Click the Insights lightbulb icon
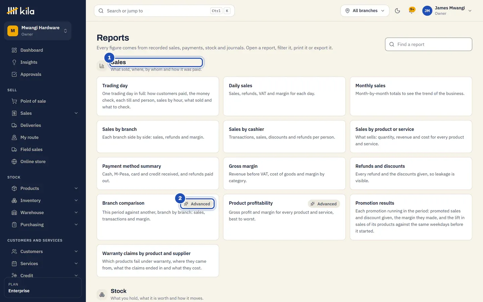This screenshot has width=483, height=302. coord(14,62)
